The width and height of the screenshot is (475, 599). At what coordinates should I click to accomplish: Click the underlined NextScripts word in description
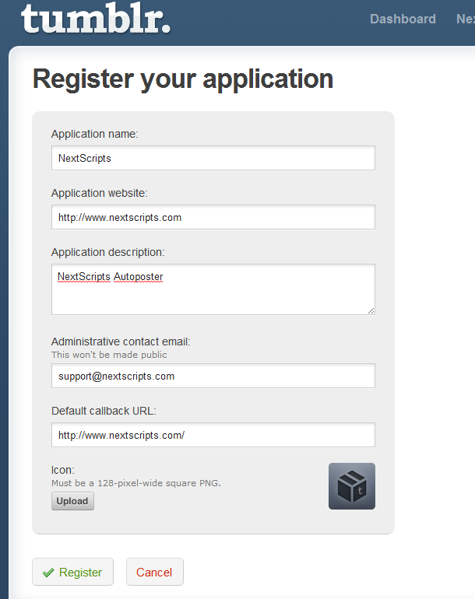(x=84, y=277)
